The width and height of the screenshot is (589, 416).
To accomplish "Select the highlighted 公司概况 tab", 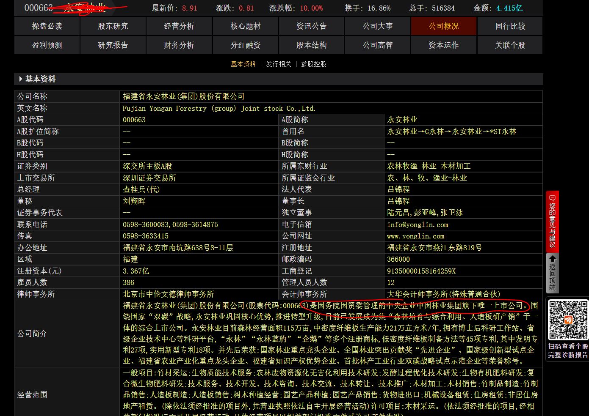I will [x=444, y=26].
